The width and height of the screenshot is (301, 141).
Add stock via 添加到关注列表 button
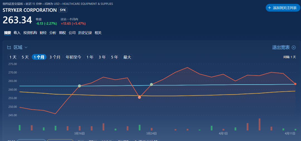(x=283, y=8)
